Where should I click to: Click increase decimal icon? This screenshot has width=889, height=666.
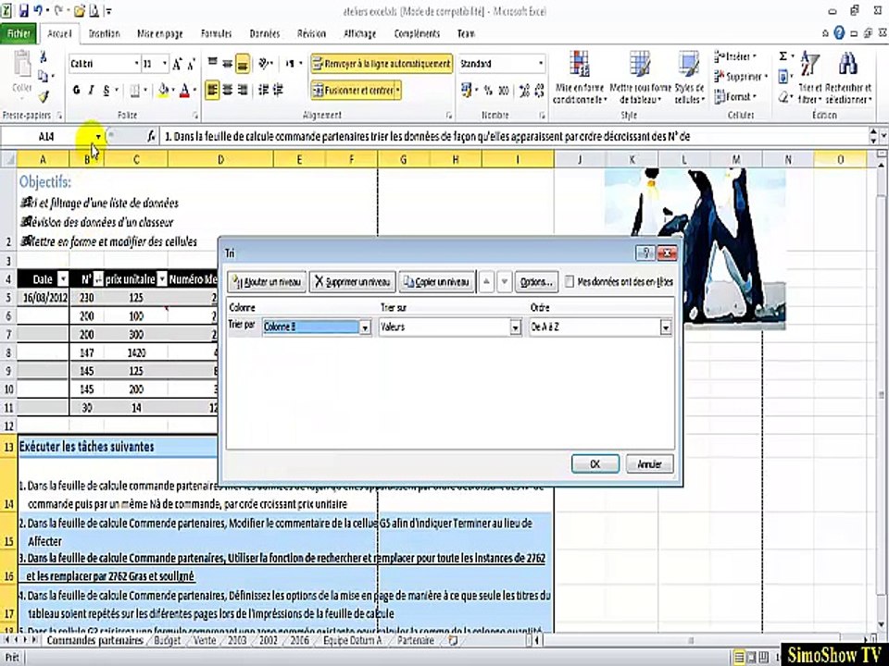coord(524,90)
